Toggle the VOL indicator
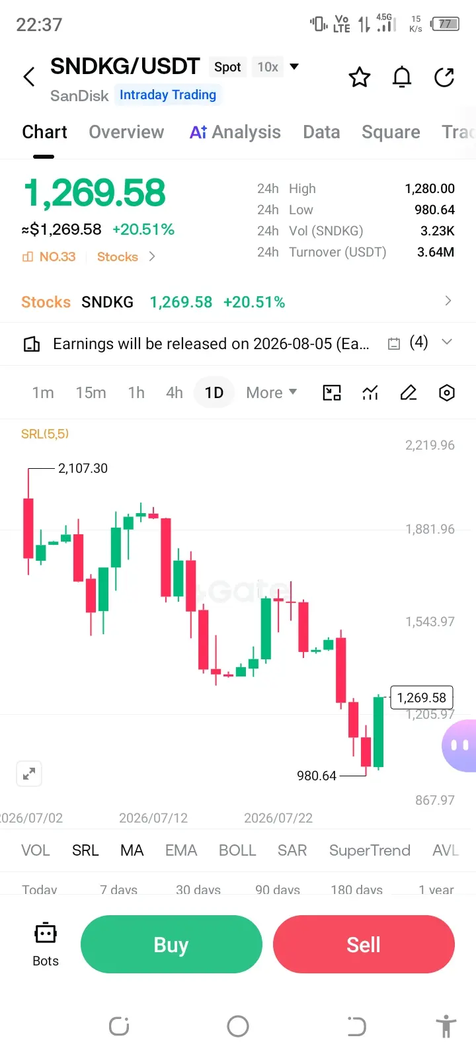The width and height of the screenshot is (476, 1058). pyautogui.click(x=36, y=850)
